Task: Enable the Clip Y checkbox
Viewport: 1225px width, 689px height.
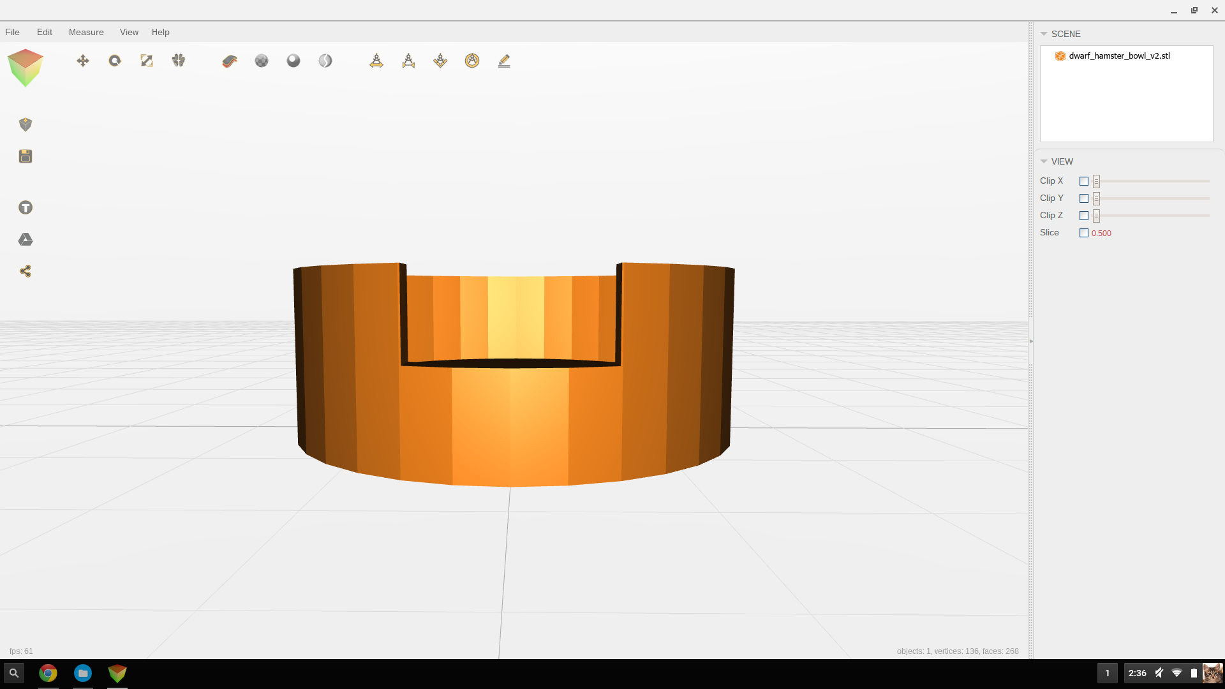Action: tap(1084, 198)
